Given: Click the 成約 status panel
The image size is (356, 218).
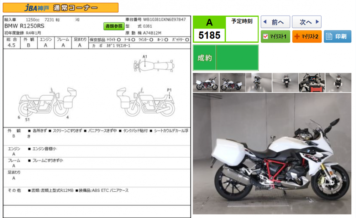Looking at the screenshot, I should click(x=226, y=58).
